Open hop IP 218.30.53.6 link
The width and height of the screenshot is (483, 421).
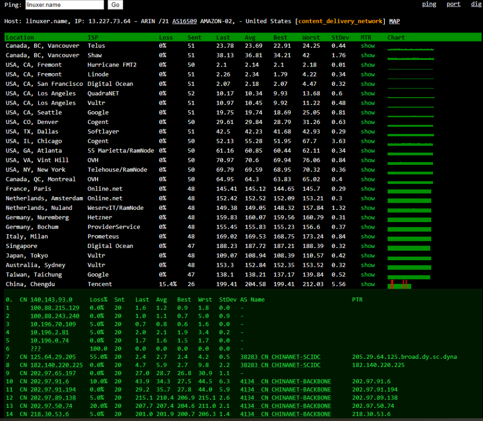50,414
